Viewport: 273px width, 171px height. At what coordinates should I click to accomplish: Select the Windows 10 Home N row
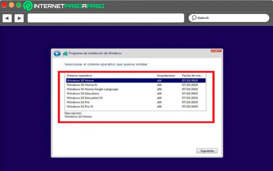click(x=136, y=85)
